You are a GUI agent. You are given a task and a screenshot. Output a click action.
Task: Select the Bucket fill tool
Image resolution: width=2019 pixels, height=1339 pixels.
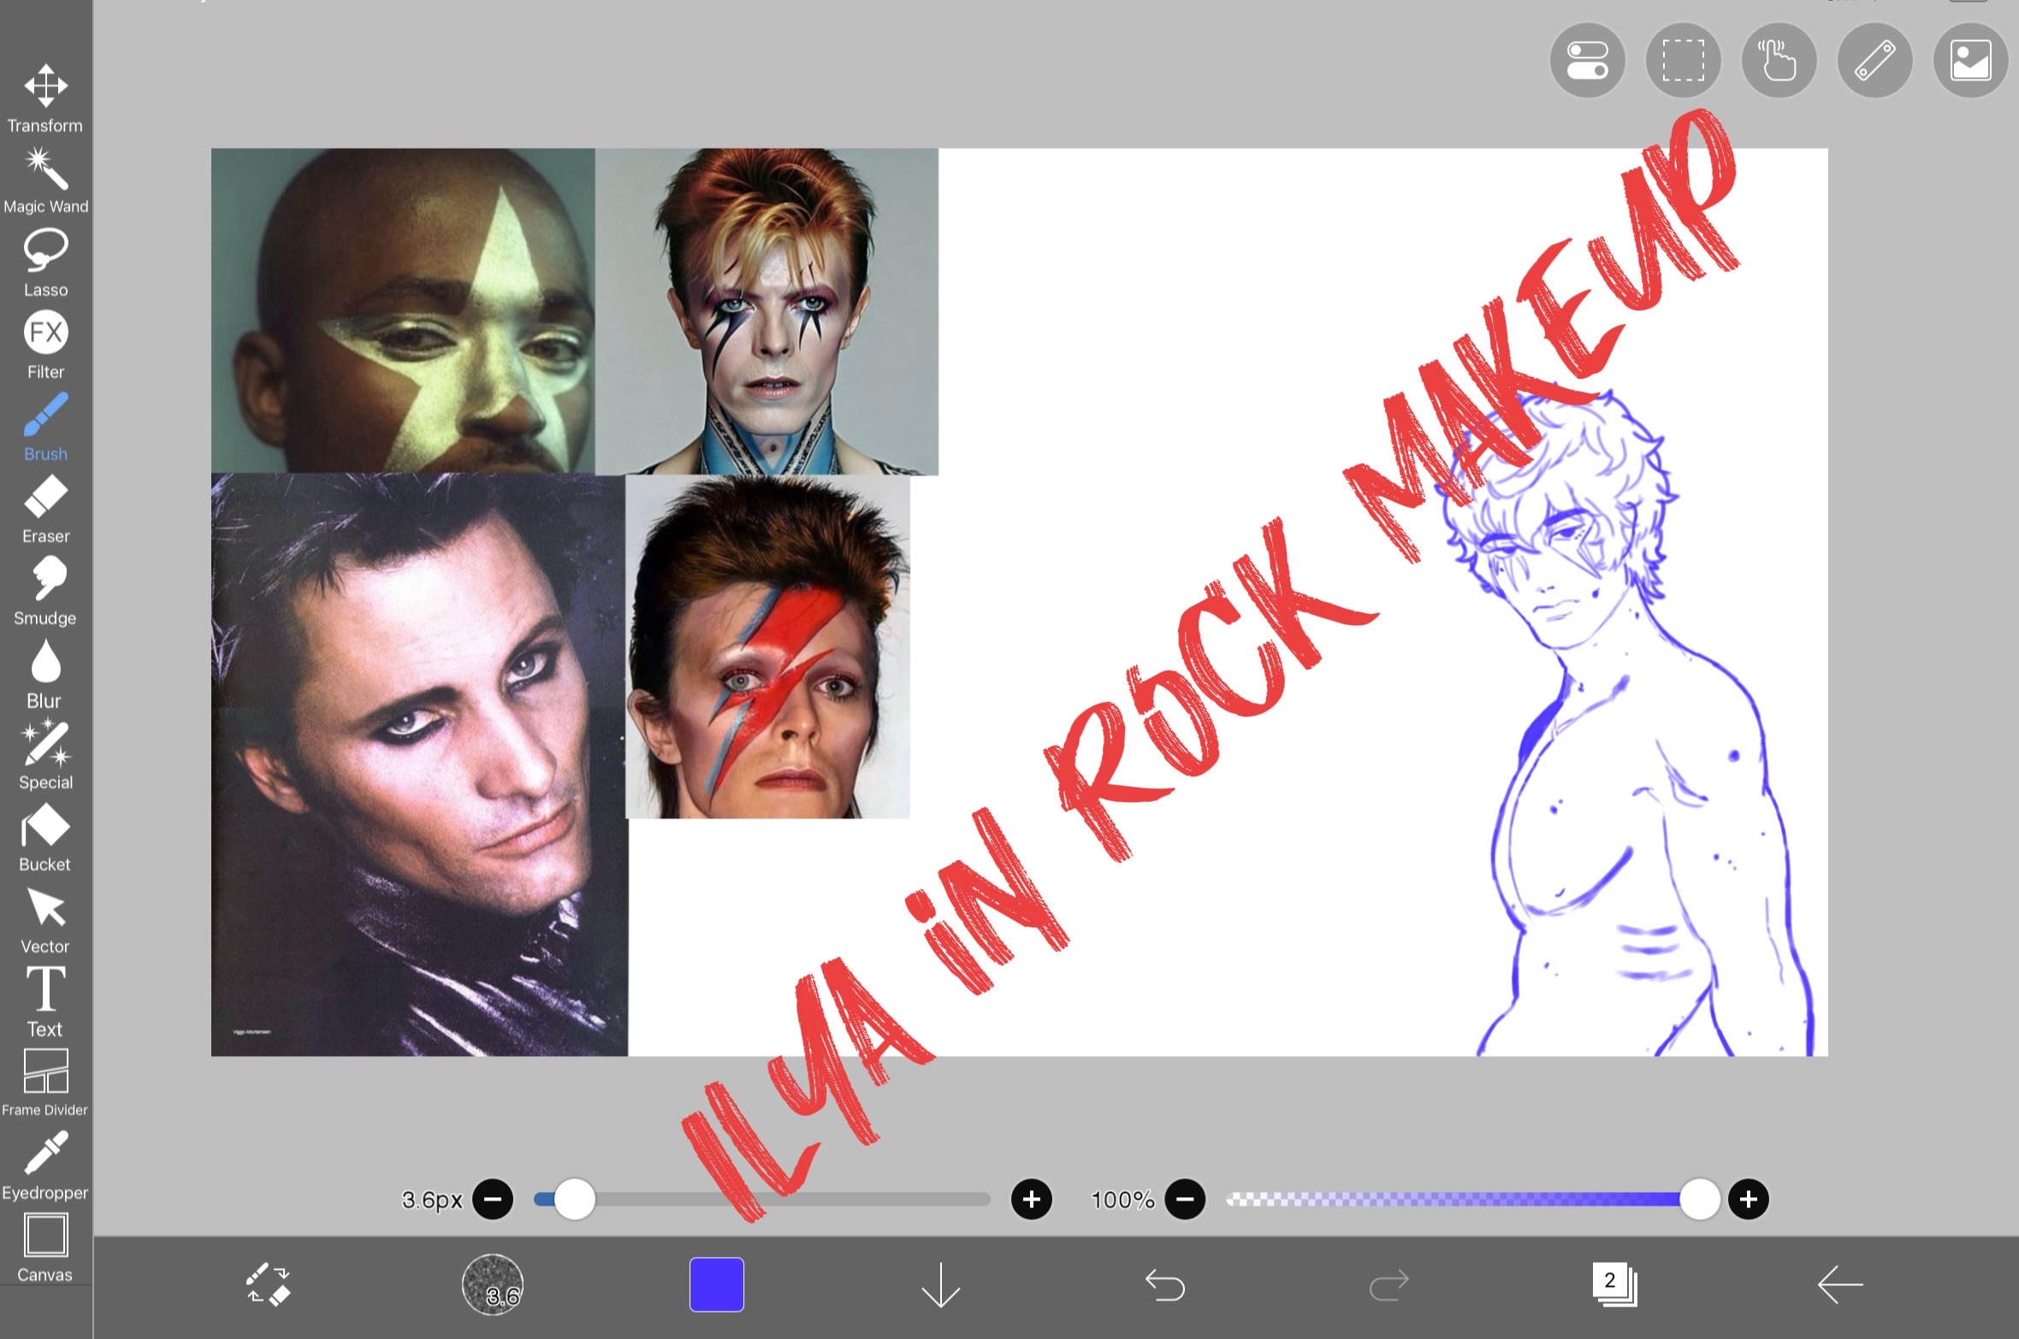click(45, 838)
